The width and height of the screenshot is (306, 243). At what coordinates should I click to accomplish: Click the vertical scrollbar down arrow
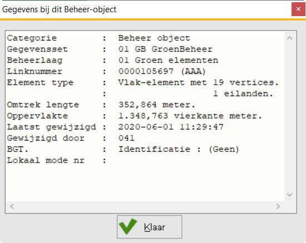(x=290, y=195)
